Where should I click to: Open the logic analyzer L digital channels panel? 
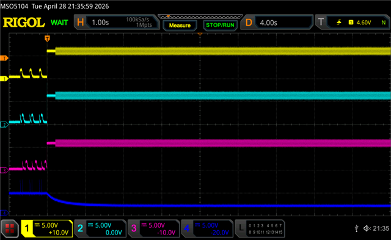tap(260, 228)
